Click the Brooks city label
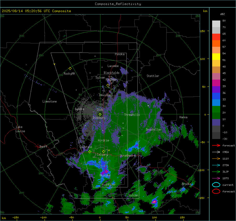The height and width of the screenshot is (221, 236). pos(186,184)
